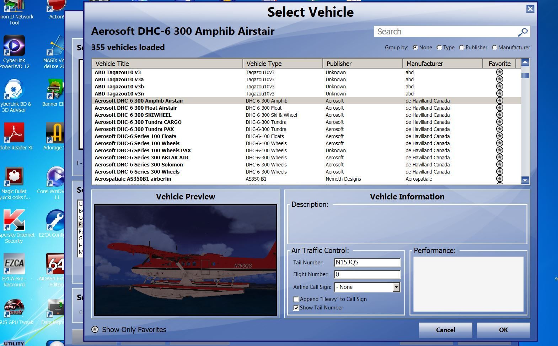
Task: Select Group by None radio button
Action: [415, 48]
